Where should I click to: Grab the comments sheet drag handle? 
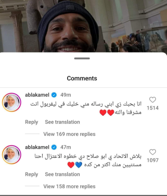point(82,58)
